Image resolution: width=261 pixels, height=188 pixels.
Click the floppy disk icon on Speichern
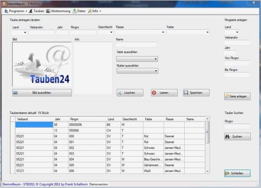186,92
